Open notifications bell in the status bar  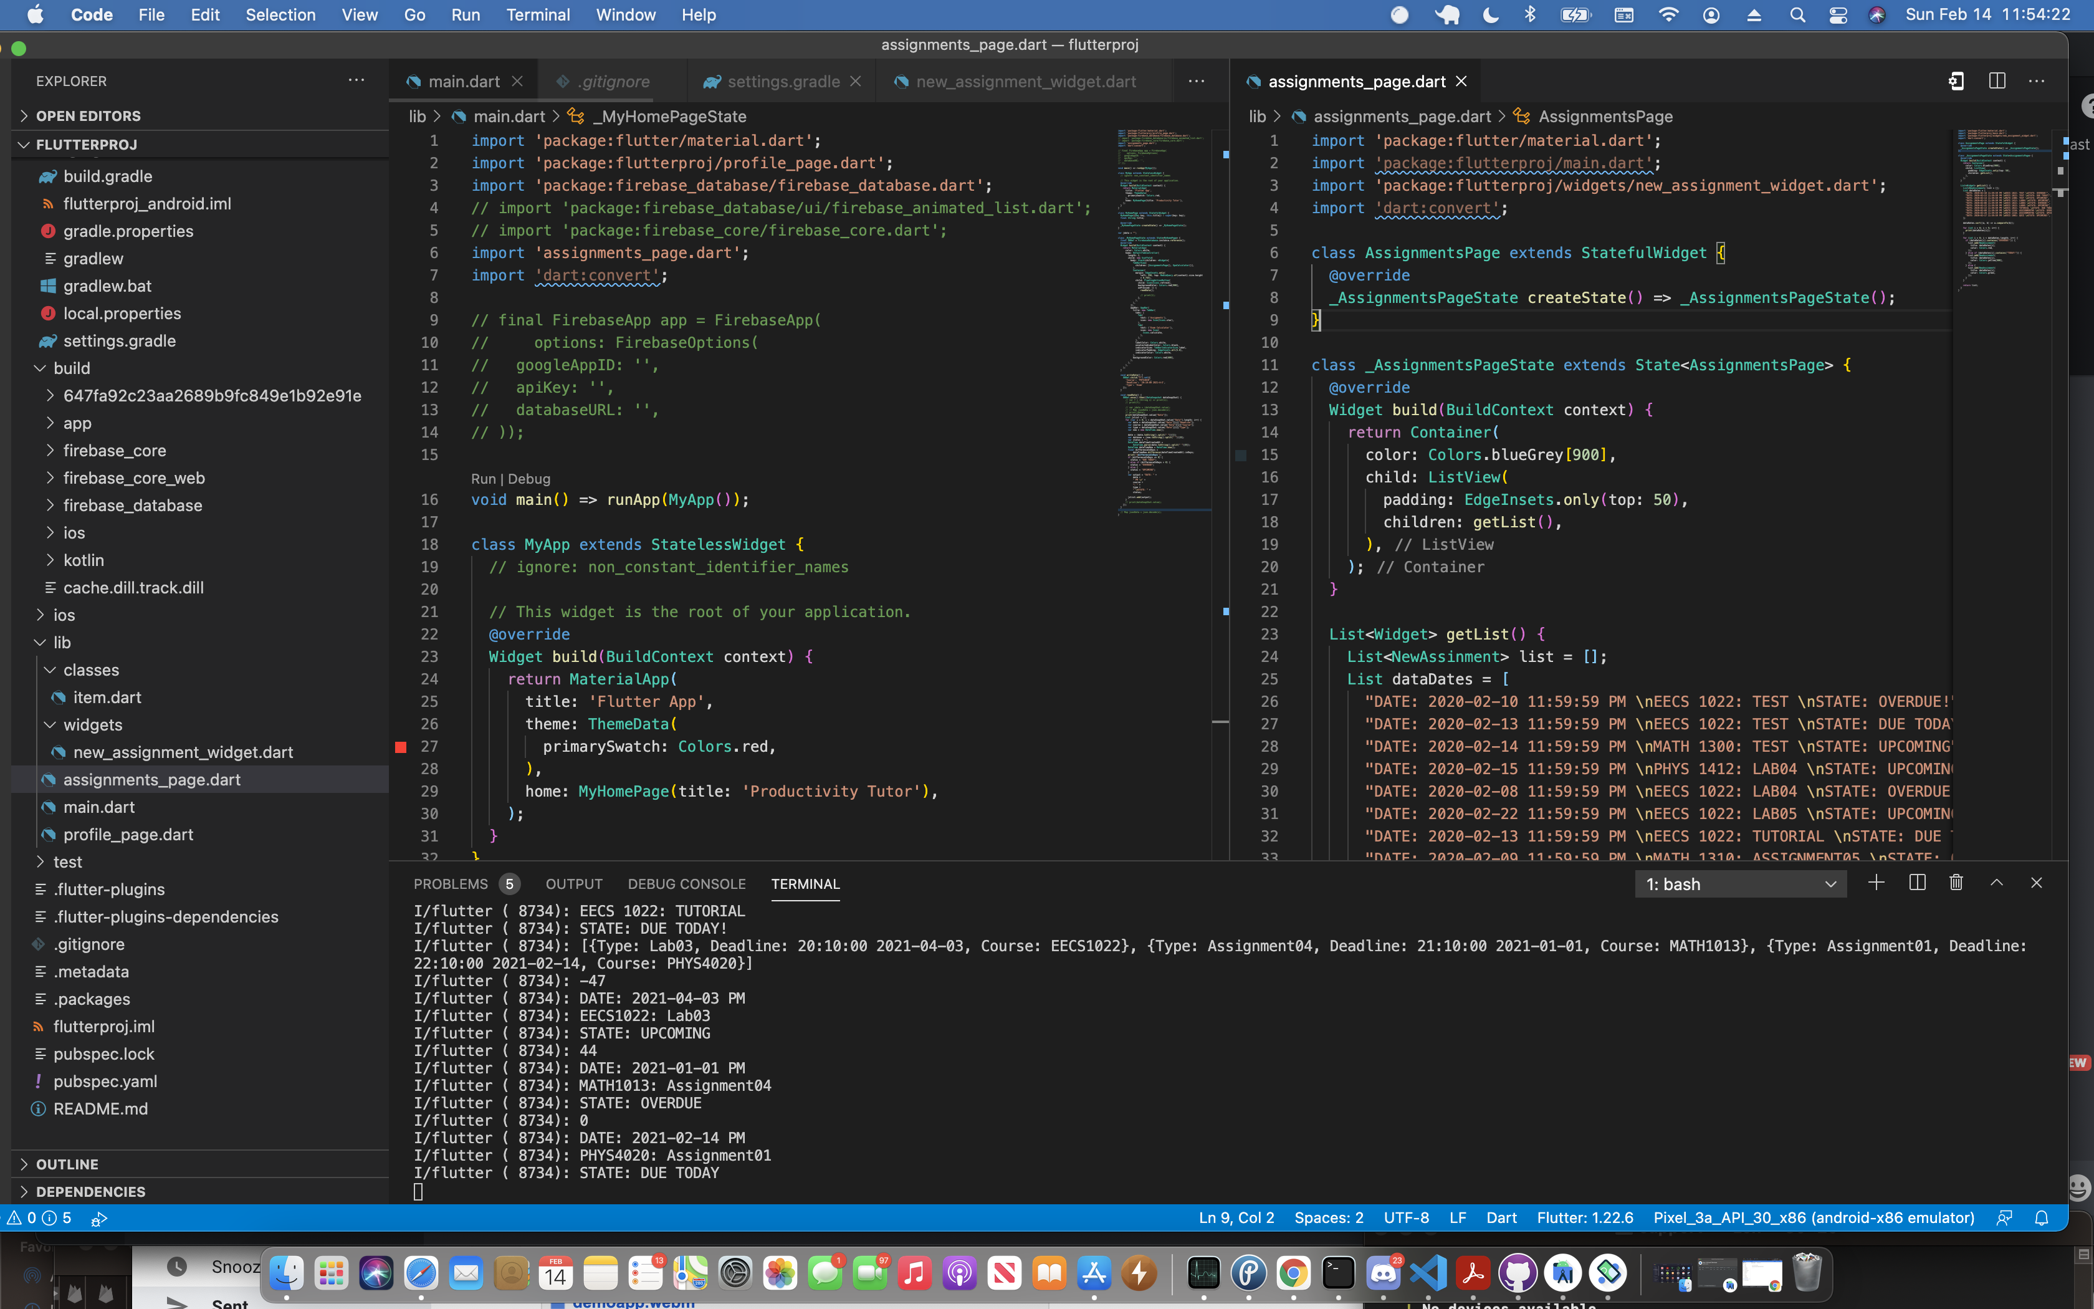click(x=2041, y=1218)
